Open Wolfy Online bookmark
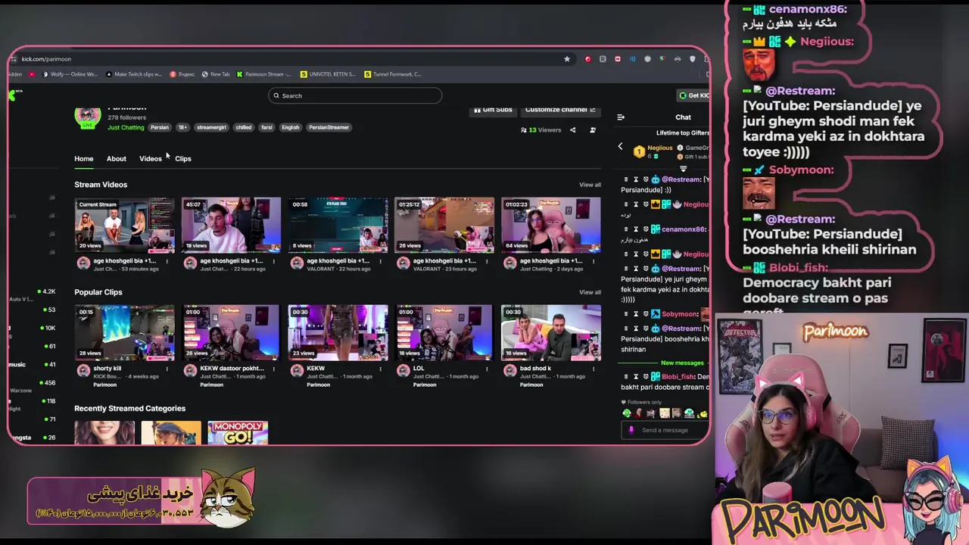969x545 pixels. [x=70, y=74]
